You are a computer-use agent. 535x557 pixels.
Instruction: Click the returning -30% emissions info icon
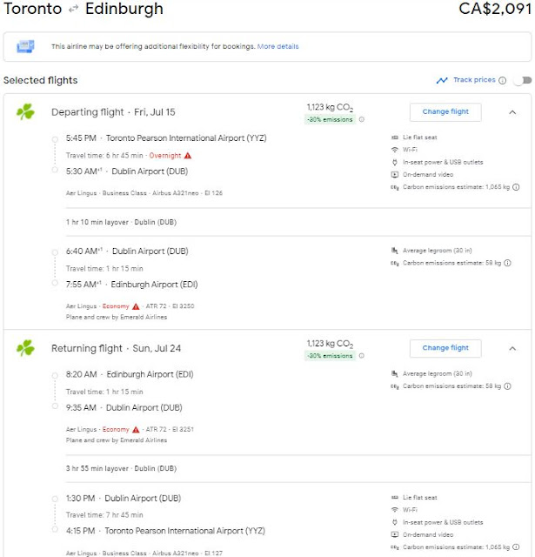tap(362, 356)
